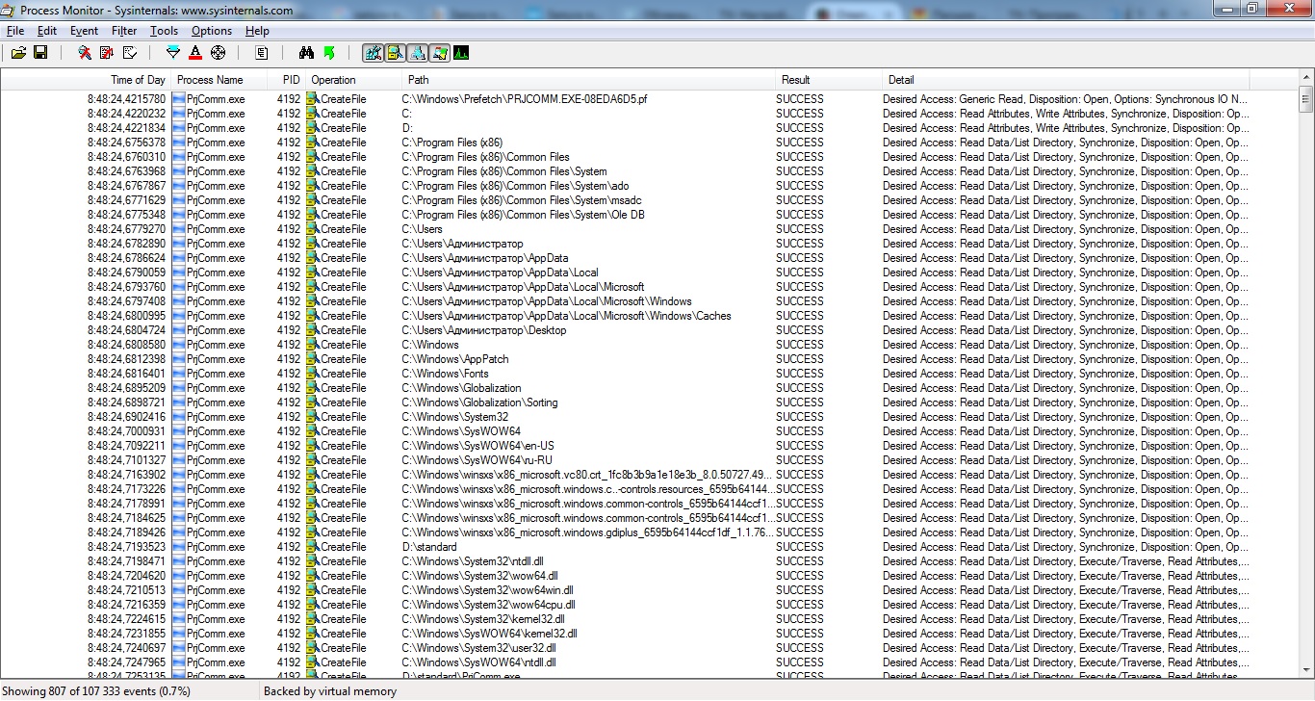Click the Result column header
1315x701 pixels.
click(x=829, y=80)
